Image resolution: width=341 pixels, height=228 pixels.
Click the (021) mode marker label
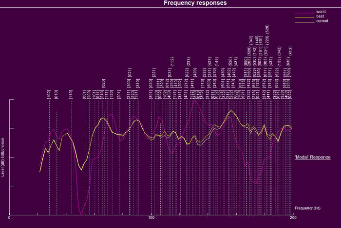(130, 73)
